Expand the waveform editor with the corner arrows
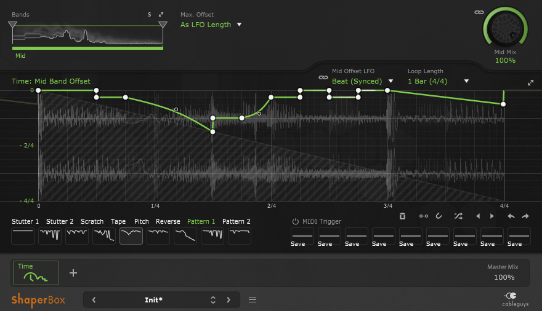Screen dimensions: 542x311 click(530, 83)
